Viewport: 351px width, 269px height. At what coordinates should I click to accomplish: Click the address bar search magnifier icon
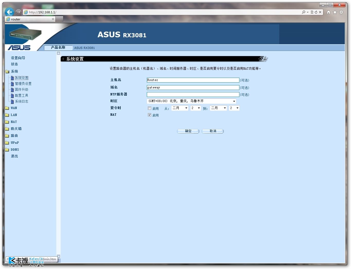[x=304, y=12]
